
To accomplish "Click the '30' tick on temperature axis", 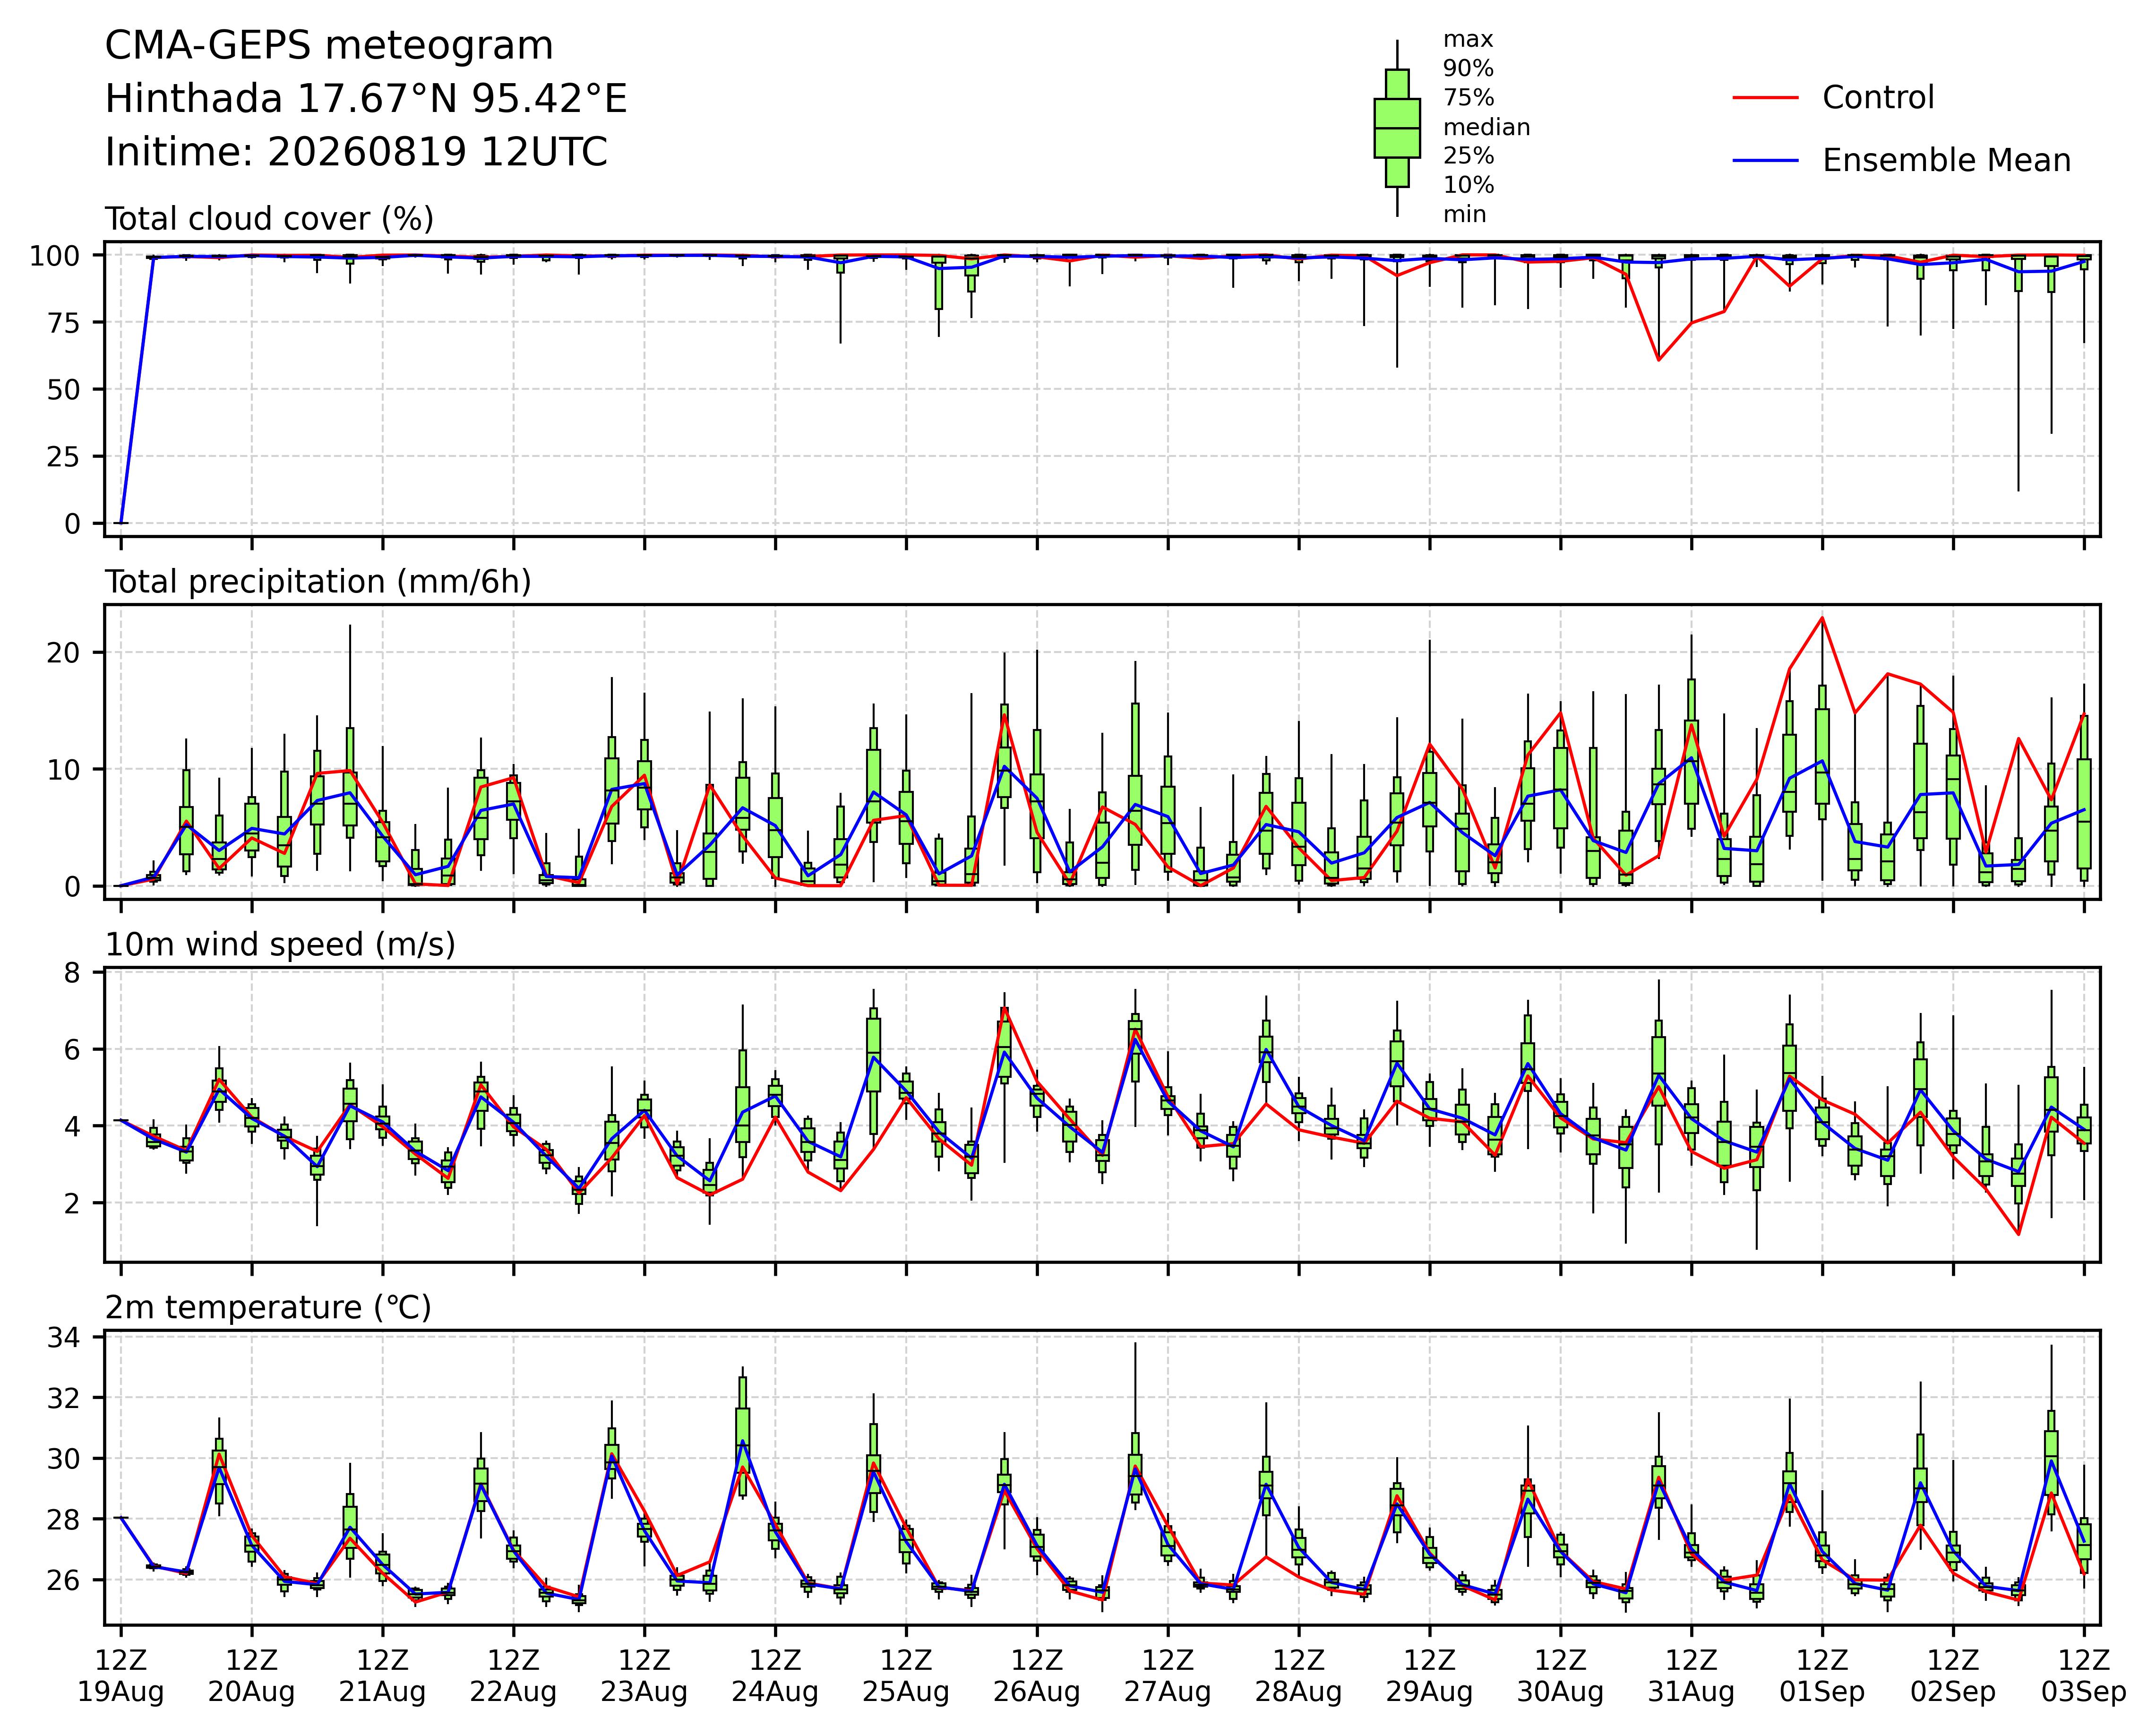I will (64, 1459).
